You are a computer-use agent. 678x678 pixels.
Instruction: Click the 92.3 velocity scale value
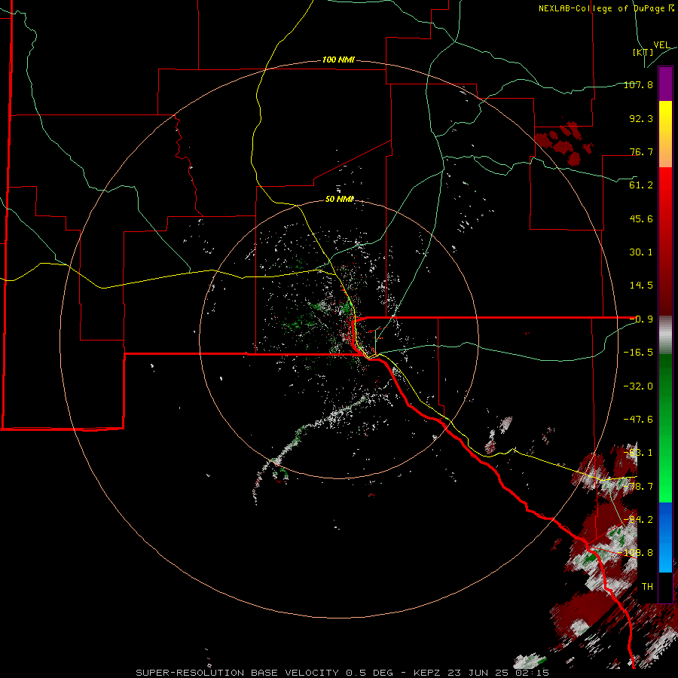[x=641, y=118]
